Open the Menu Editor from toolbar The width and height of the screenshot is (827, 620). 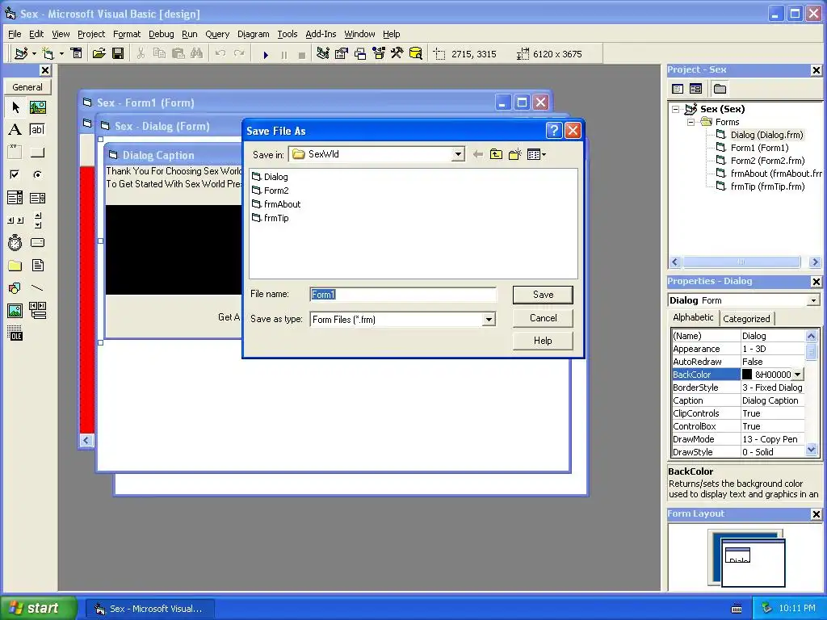coord(77,53)
